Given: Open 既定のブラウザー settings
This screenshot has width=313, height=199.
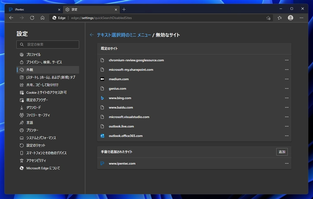Looking at the screenshot, I should [x=48, y=100].
